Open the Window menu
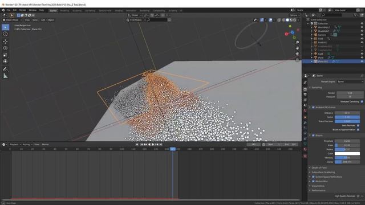This screenshot has height=205, width=365. 33,10
